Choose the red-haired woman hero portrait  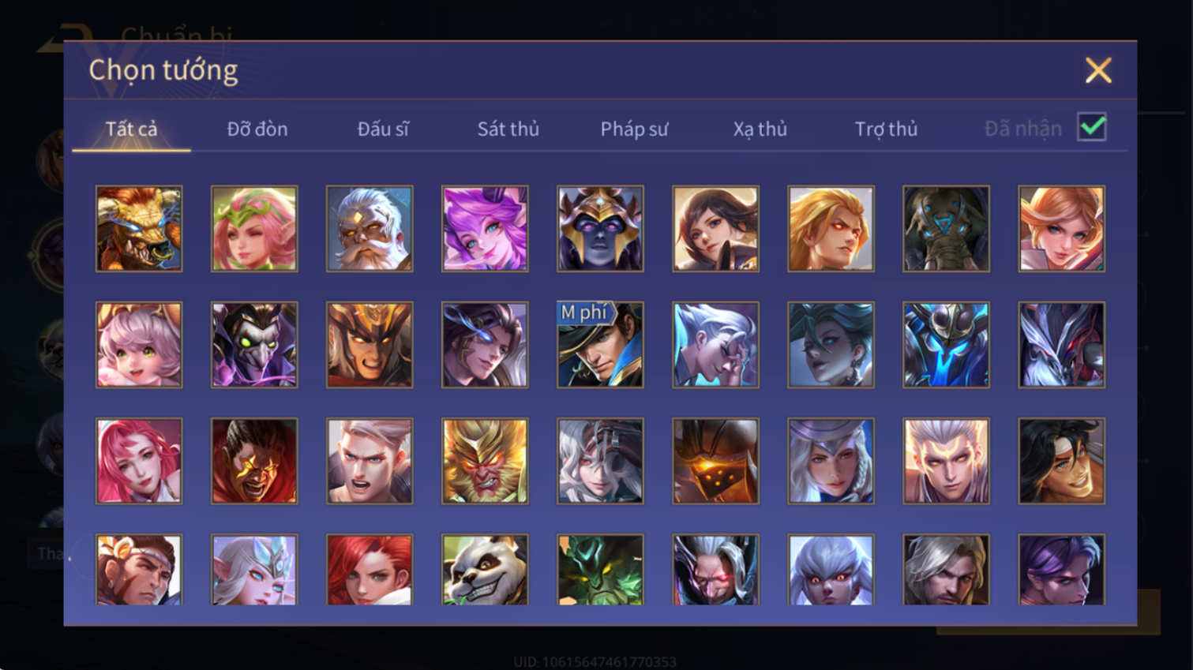[370, 570]
